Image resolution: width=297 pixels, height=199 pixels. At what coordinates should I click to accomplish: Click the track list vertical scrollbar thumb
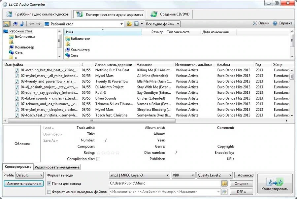[292, 76]
